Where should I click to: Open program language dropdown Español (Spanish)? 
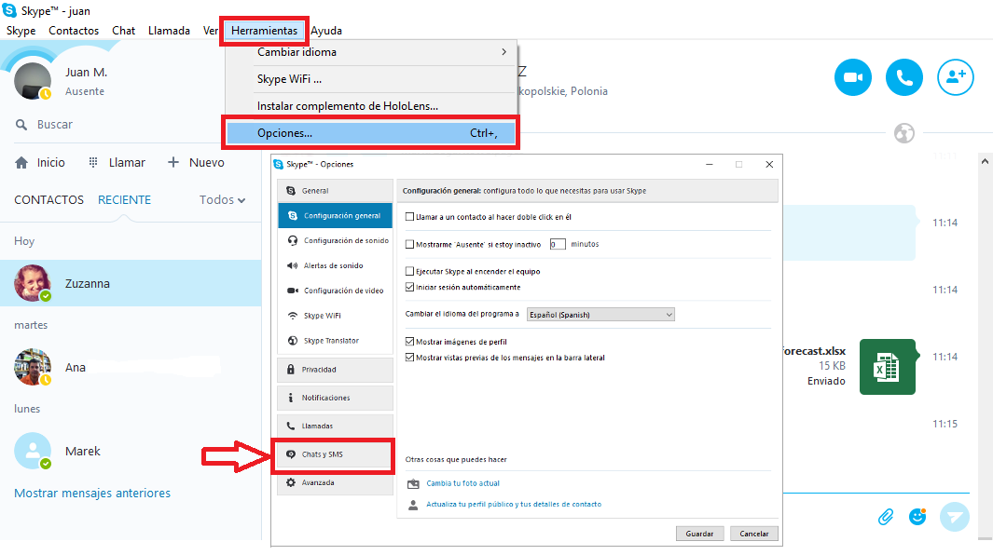click(600, 315)
